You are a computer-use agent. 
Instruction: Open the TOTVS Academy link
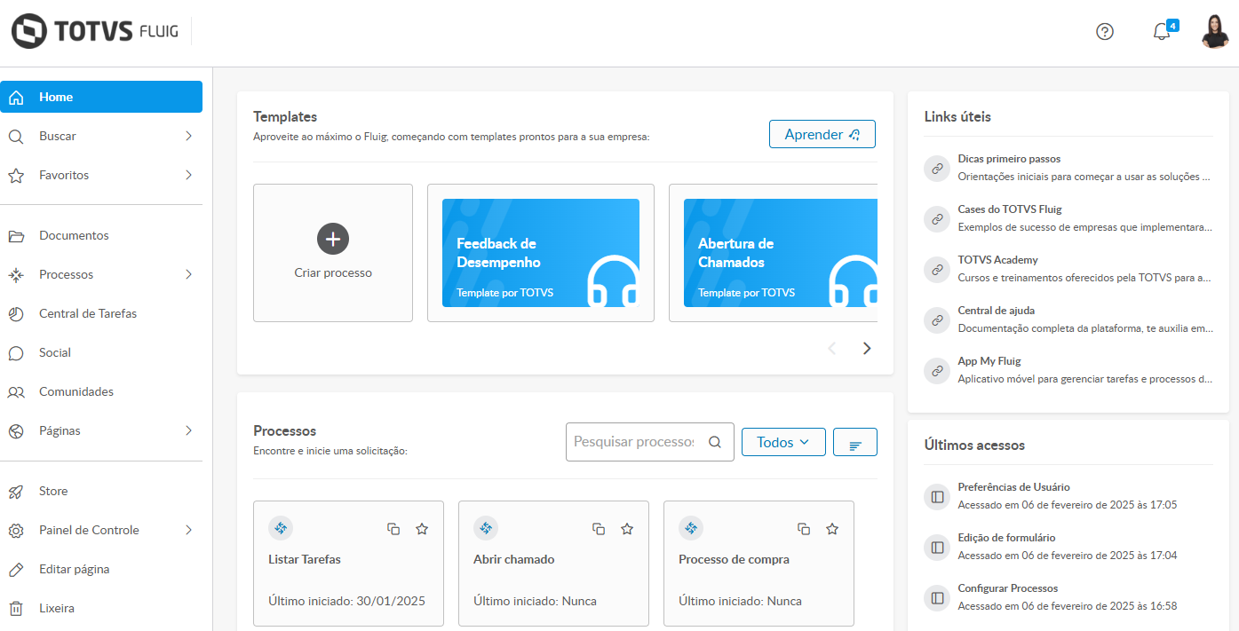[x=997, y=260]
